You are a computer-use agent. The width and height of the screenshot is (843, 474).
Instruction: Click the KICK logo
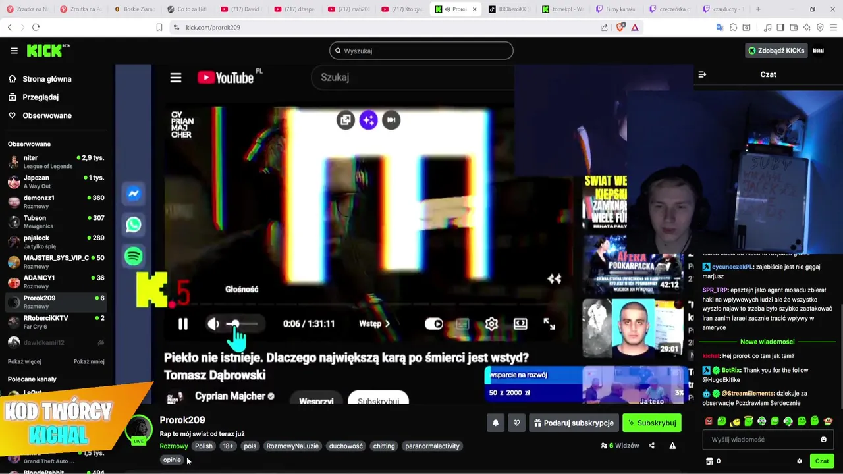[x=47, y=51]
